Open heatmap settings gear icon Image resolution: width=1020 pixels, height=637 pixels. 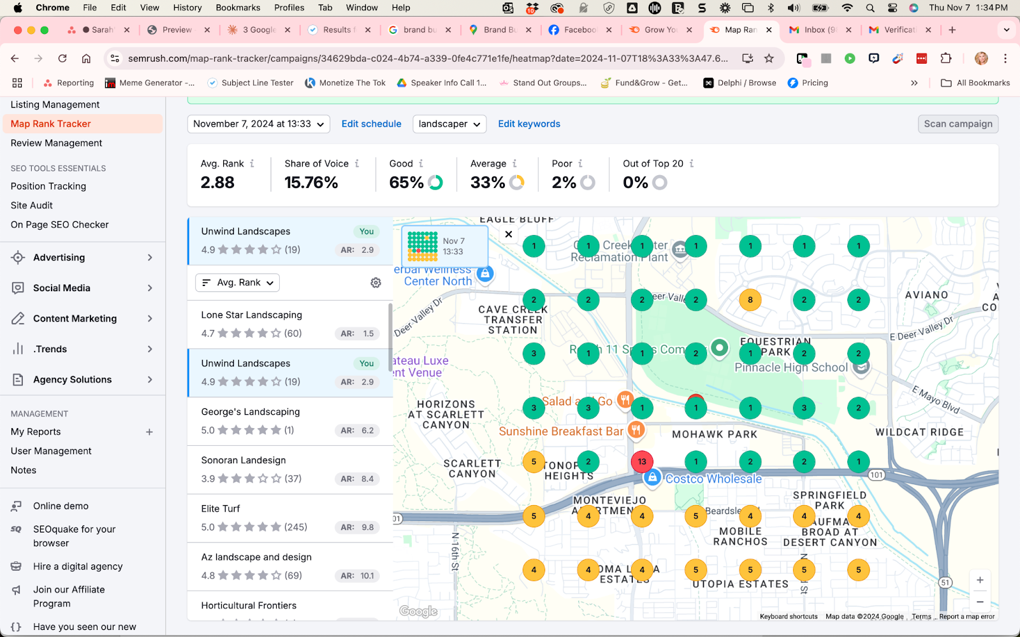click(x=375, y=283)
